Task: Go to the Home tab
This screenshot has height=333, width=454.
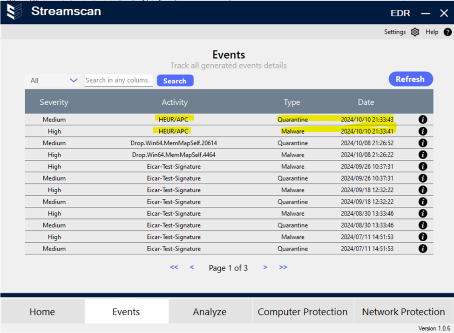Action: tap(42, 312)
